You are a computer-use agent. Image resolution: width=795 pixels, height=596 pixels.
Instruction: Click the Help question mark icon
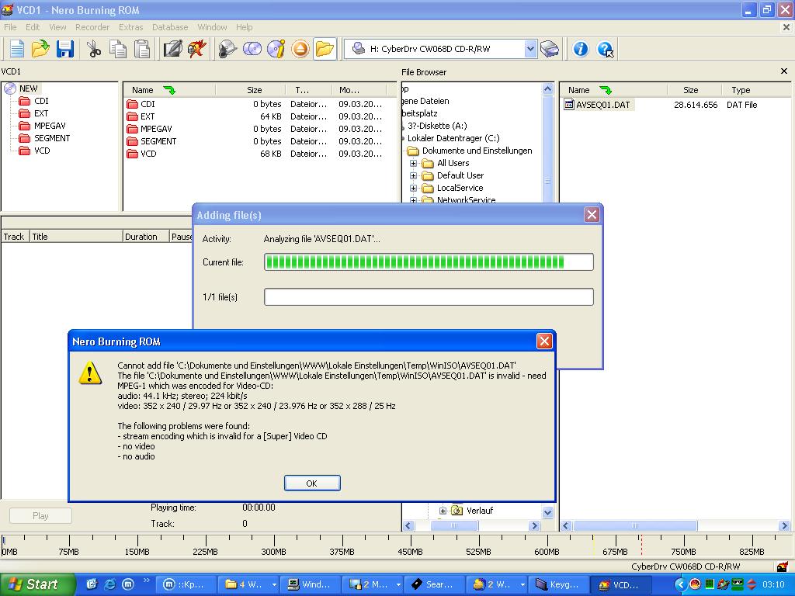pyautogui.click(x=605, y=49)
